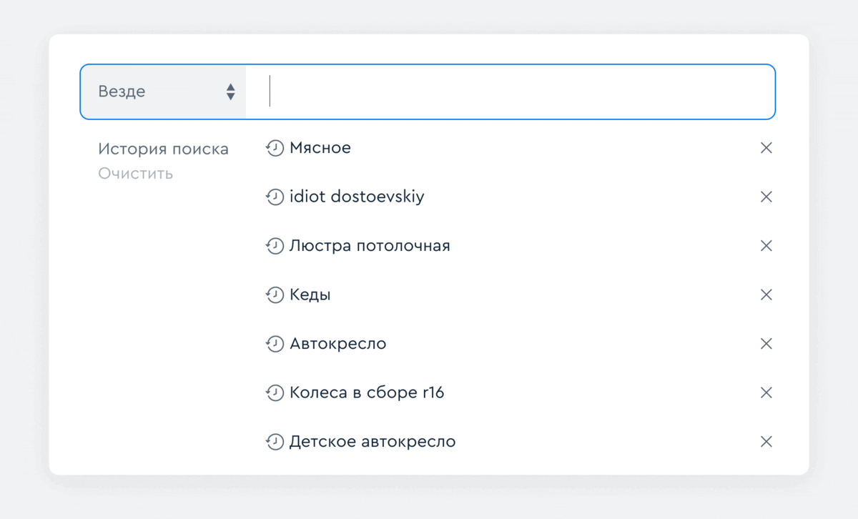This screenshot has height=519, width=858.
Task: Click the history clock icon beside idiot dostoevskiy
Action: [275, 197]
